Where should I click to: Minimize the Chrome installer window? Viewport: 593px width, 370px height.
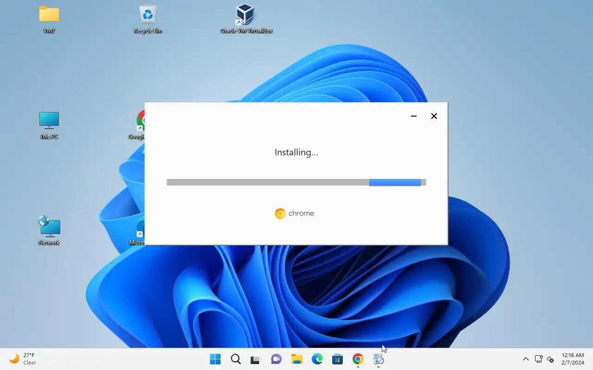click(414, 116)
